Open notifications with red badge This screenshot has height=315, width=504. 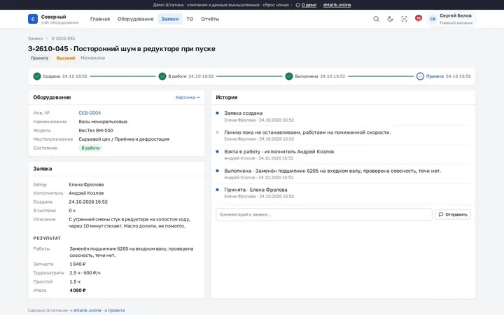click(x=418, y=18)
